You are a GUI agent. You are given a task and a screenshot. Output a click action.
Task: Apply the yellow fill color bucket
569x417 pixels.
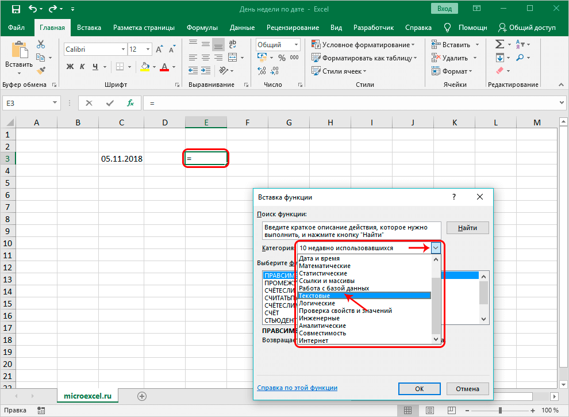click(145, 67)
